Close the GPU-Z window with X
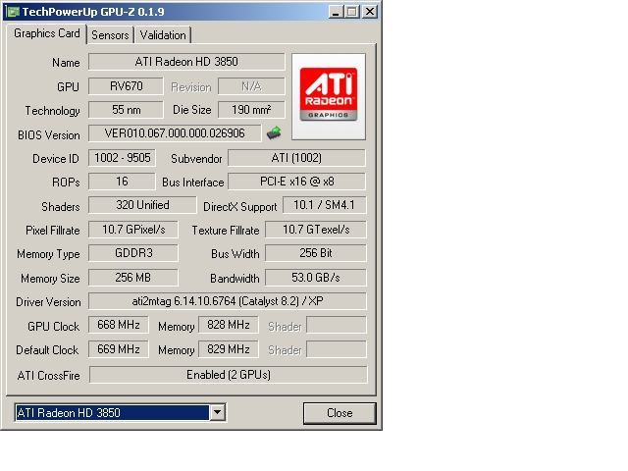This screenshot has width=628, height=471. [x=370, y=12]
